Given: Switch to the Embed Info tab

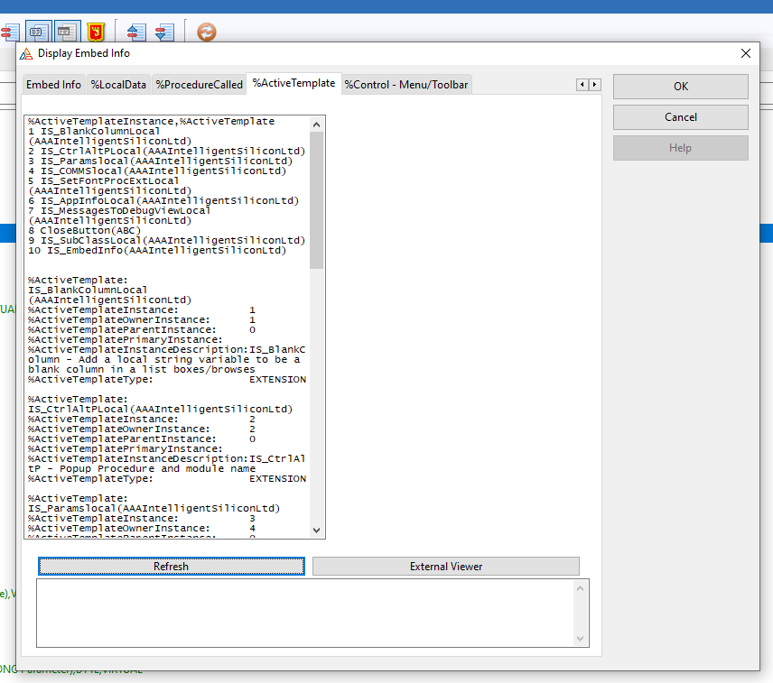Looking at the screenshot, I should pos(53,85).
